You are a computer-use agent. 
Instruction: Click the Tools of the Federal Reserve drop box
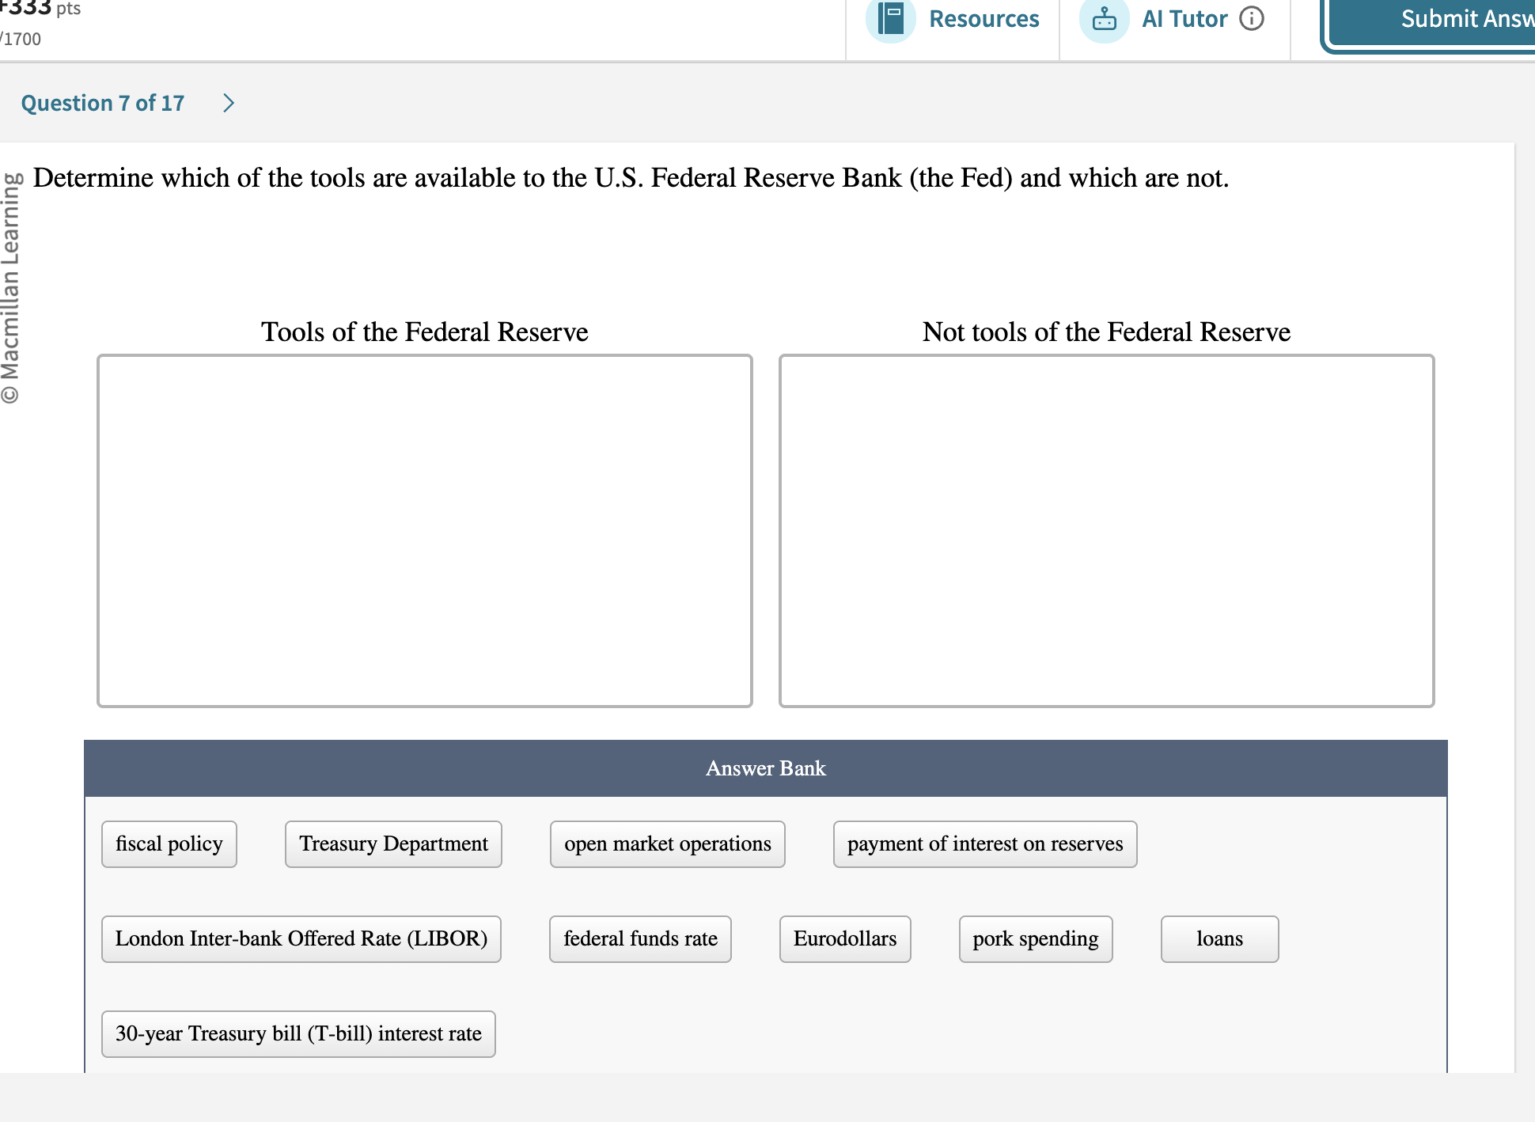click(425, 531)
